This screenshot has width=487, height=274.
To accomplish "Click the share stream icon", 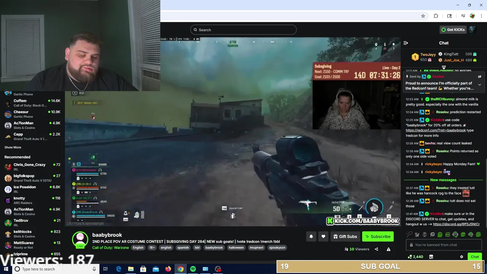I will click(x=376, y=249).
